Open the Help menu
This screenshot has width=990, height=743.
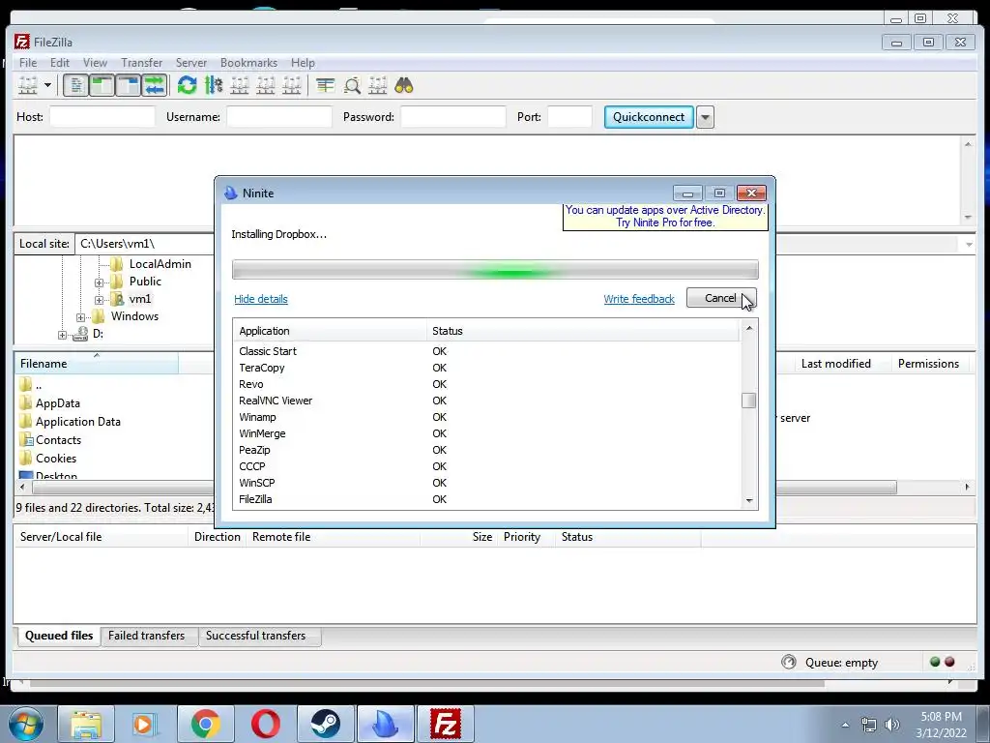[x=303, y=63]
